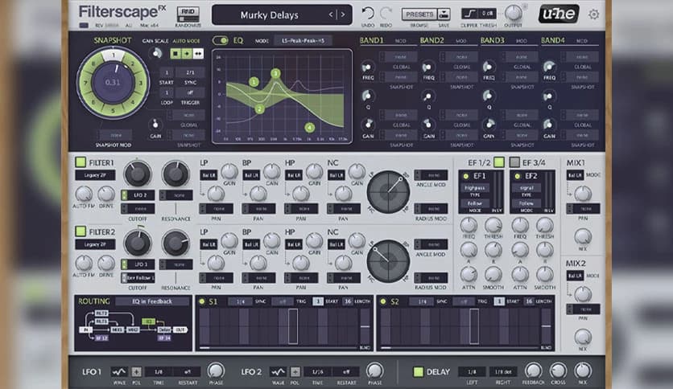Toggle LFO 2 polarity icon
The height and width of the screenshot is (389, 673).
[295, 371]
